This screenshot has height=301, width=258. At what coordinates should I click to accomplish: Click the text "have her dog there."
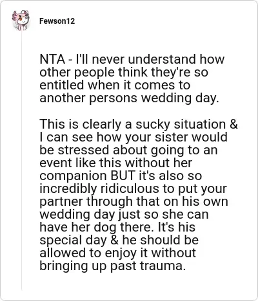95,227
